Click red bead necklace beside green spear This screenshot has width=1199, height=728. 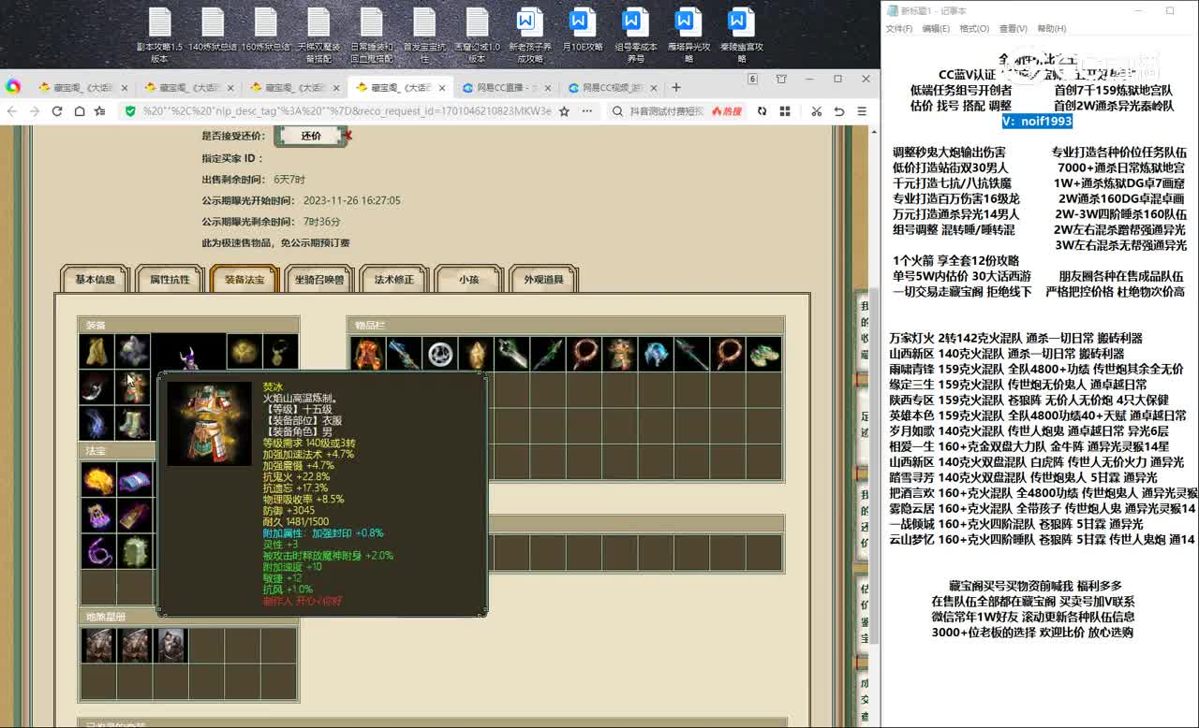click(x=584, y=355)
